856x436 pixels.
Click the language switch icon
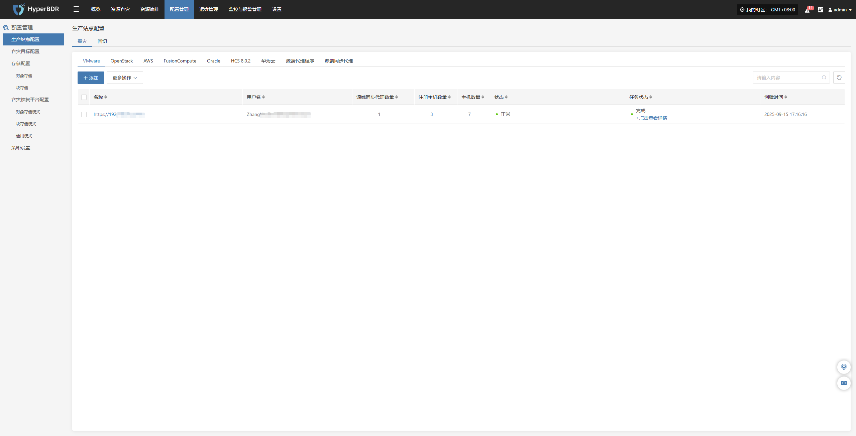tap(820, 10)
